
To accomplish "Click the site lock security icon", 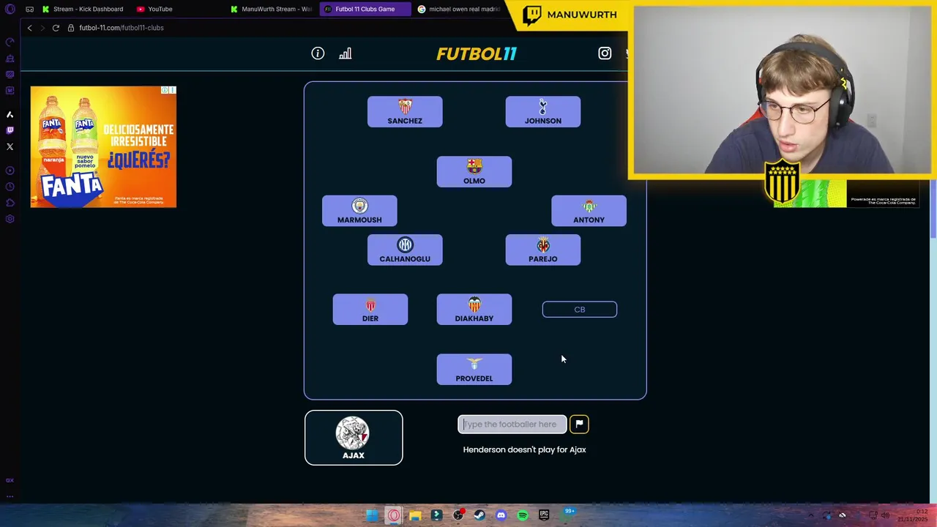I will click(x=71, y=28).
